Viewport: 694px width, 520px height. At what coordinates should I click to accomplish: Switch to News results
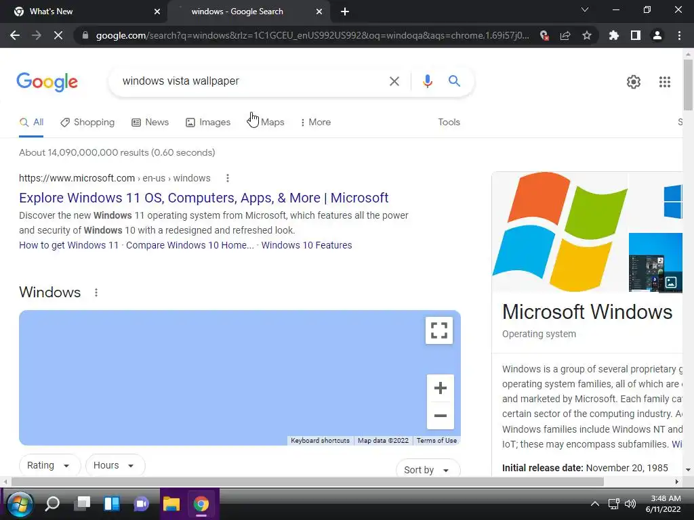coord(150,122)
